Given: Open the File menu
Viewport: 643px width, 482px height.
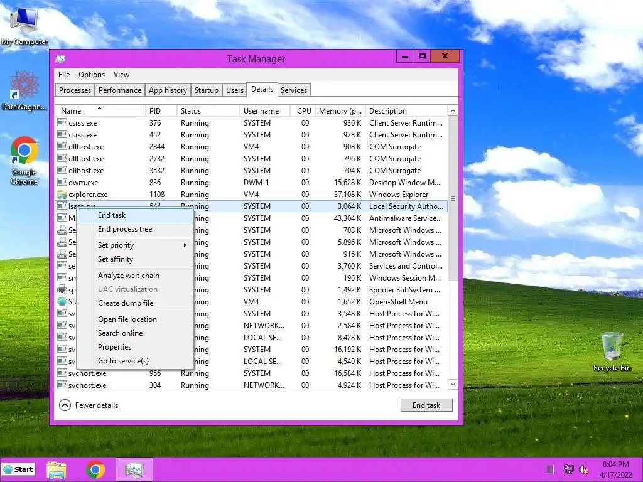Looking at the screenshot, I should point(64,75).
